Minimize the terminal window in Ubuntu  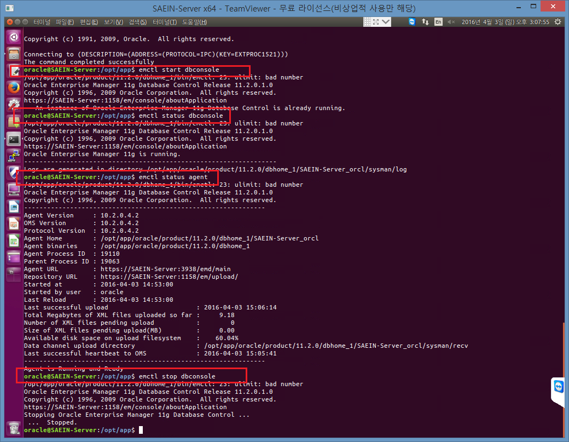tap(18, 22)
